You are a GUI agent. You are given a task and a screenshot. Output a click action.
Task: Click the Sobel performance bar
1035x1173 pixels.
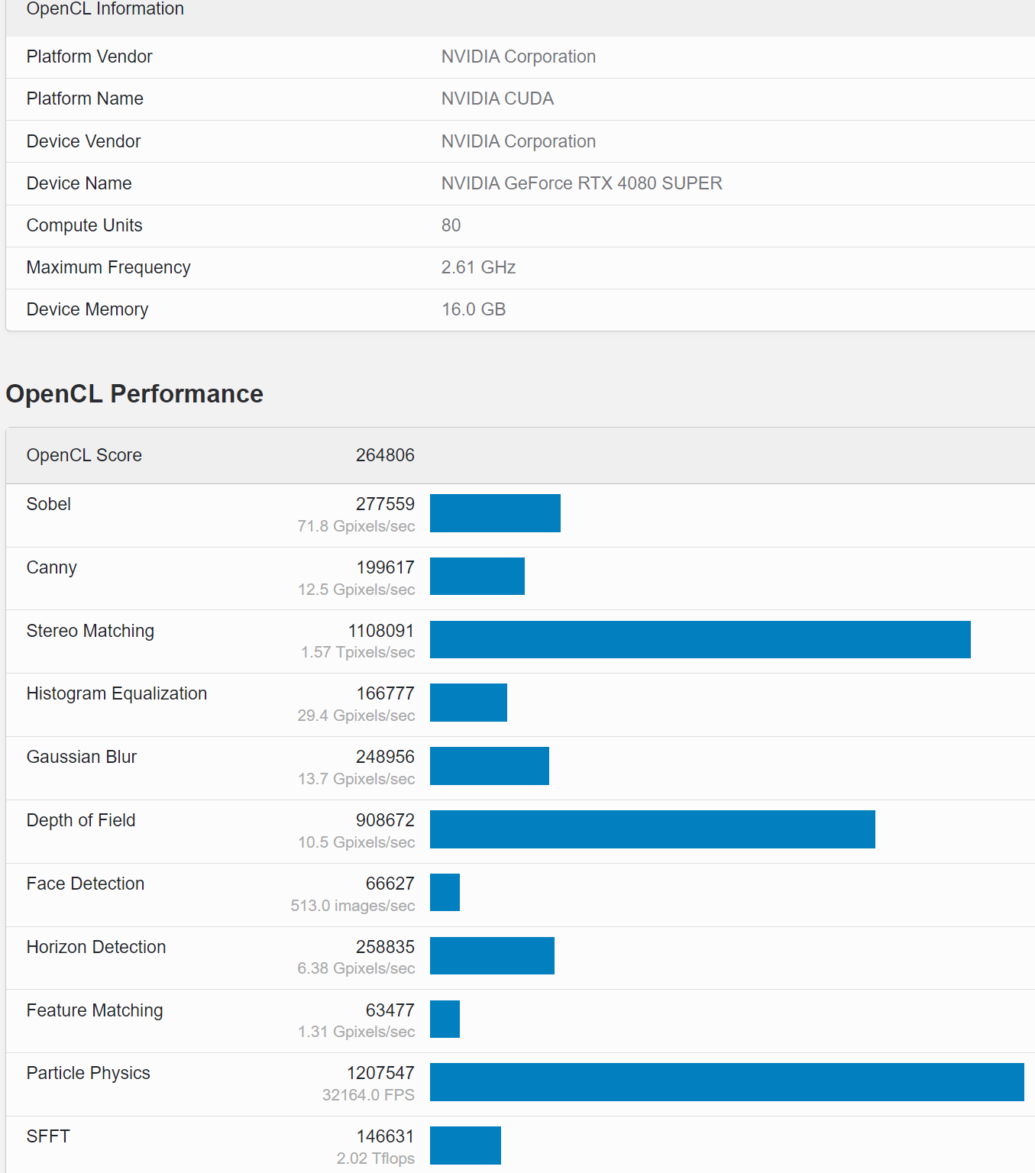(x=495, y=513)
